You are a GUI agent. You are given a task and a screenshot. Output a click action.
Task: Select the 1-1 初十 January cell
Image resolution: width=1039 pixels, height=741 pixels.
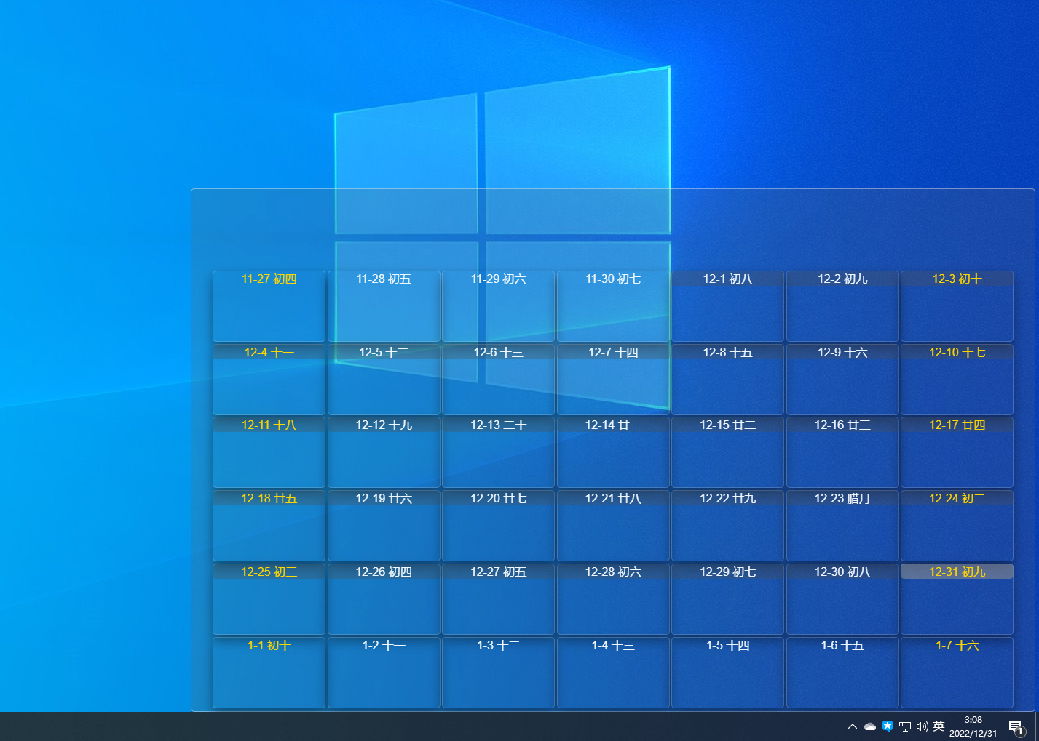click(269, 673)
